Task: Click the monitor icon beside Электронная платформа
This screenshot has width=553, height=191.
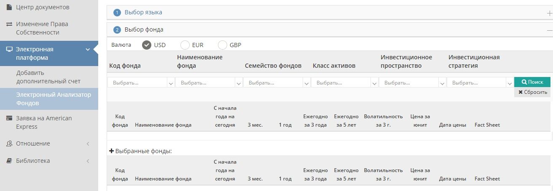Action: 9,50
